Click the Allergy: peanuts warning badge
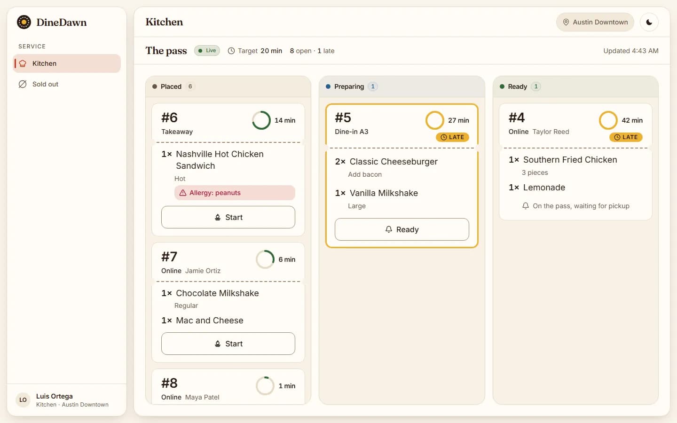Screen dimensions: 677x423 [x=235, y=193]
